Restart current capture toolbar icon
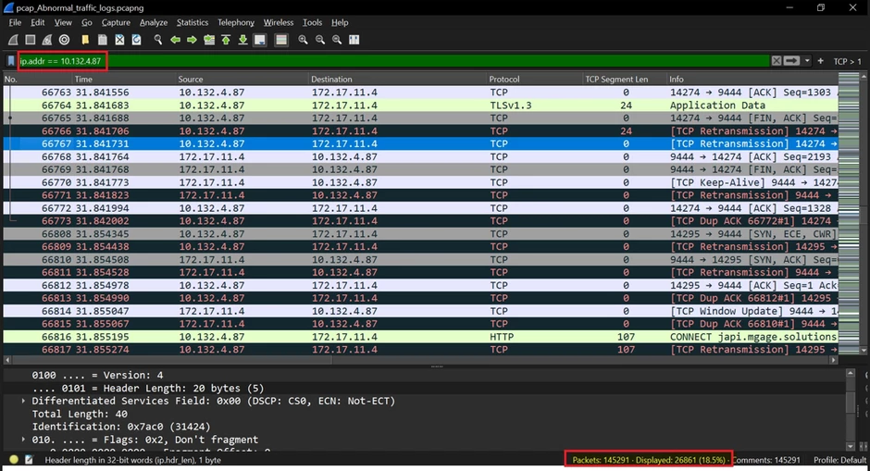Image resolution: width=870 pixels, height=471 pixels. coord(47,40)
